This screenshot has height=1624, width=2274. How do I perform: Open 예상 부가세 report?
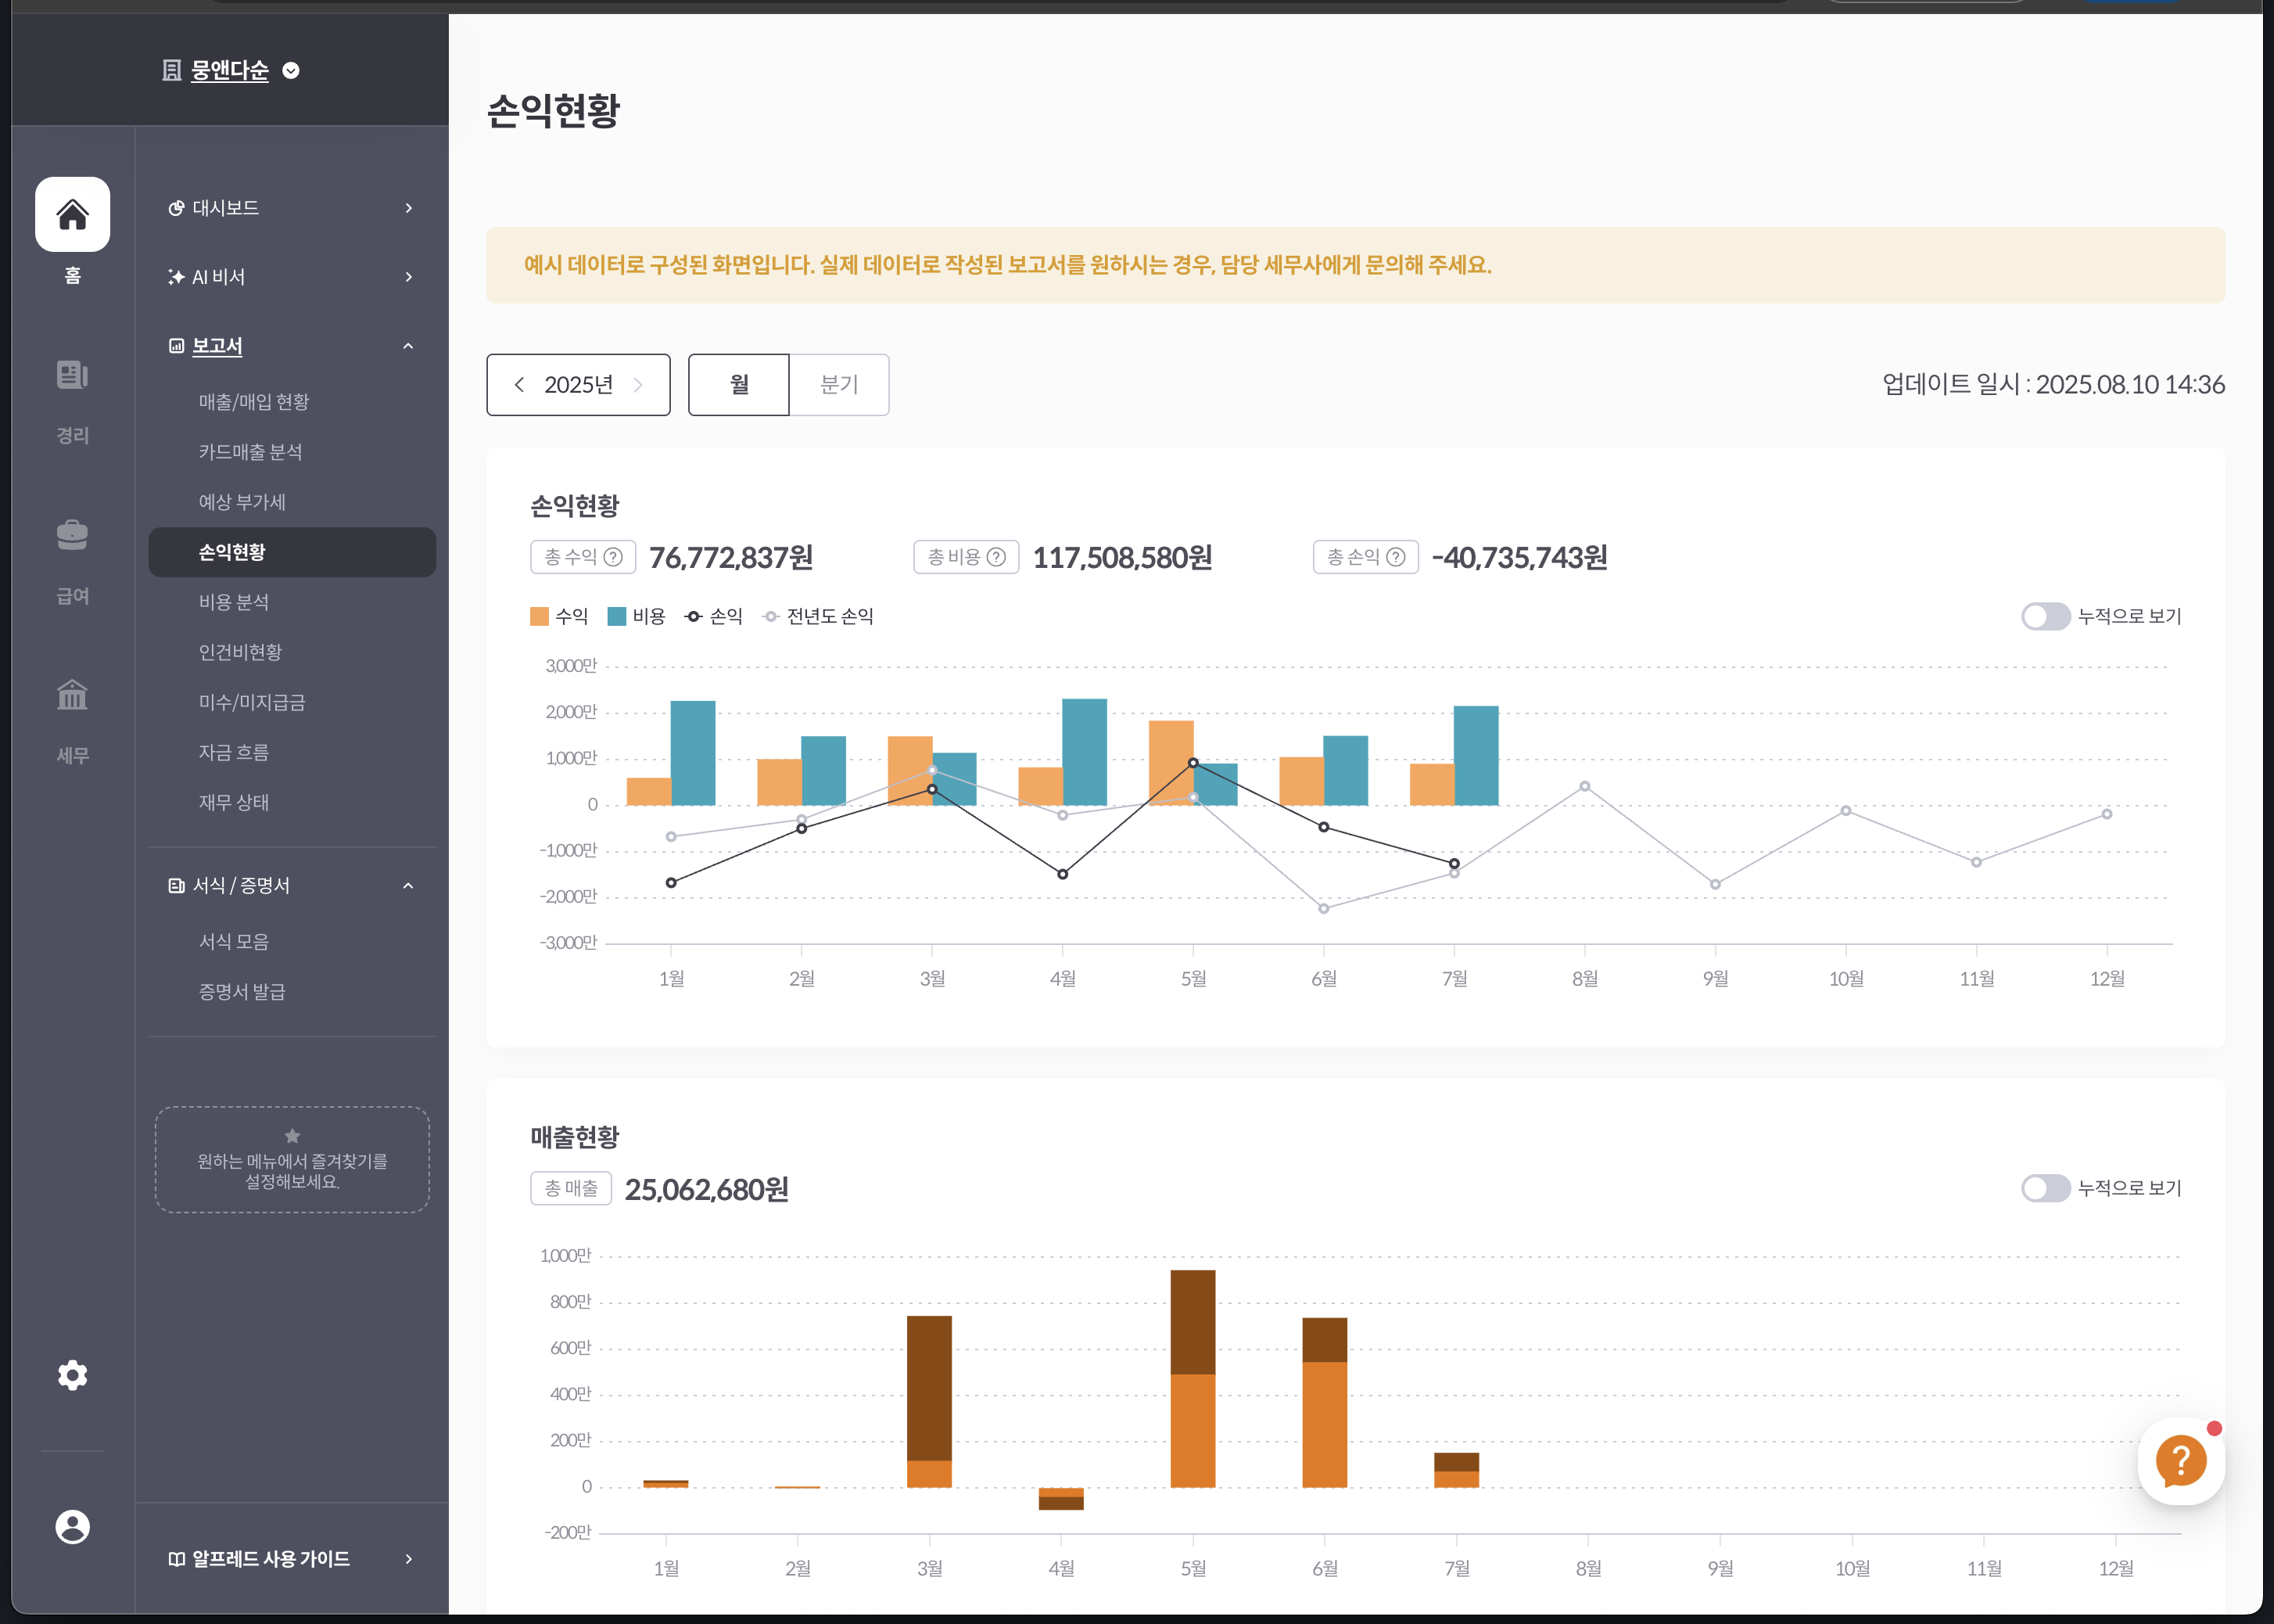point(242,502)
